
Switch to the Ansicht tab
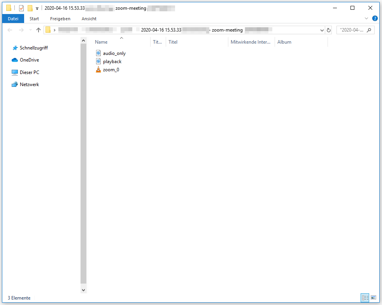(89, 19)
